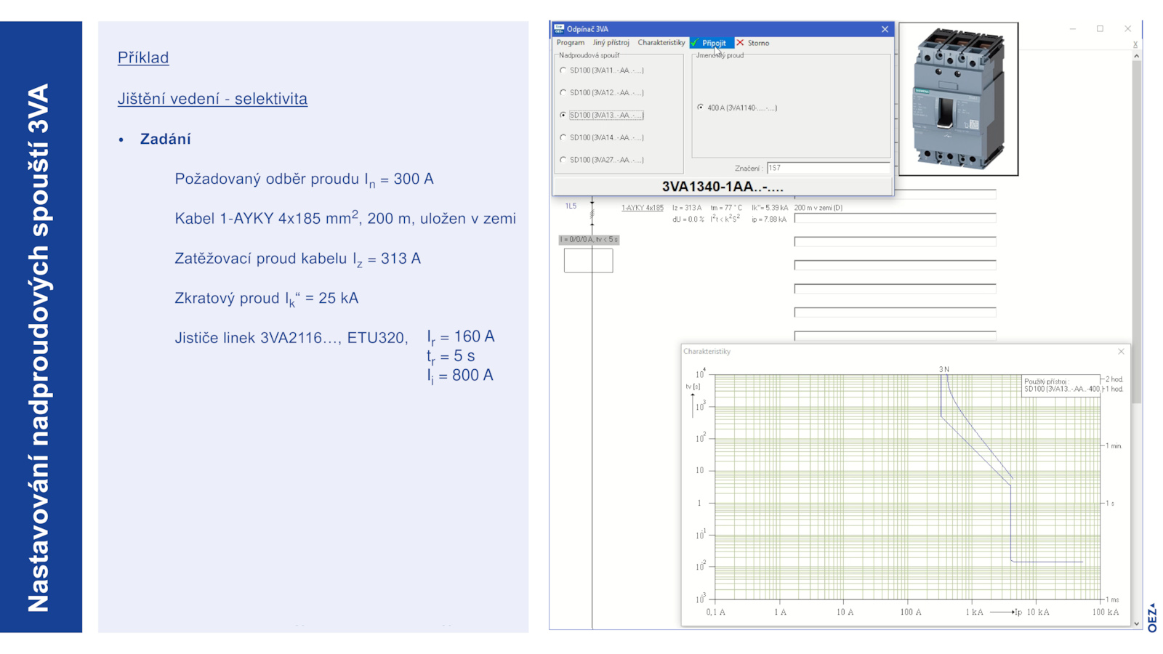1163x654 pixels.
Task: Click the tv [s] axis label
Action: (x=693, y=387)
